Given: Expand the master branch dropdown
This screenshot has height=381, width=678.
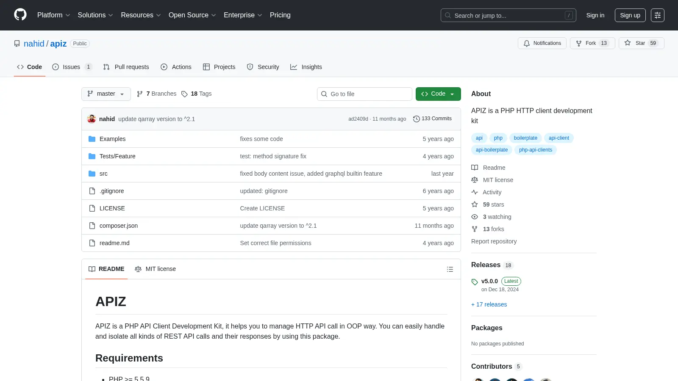Looking at the screenshot, I should pyautogui.click(x=106, y=94).
